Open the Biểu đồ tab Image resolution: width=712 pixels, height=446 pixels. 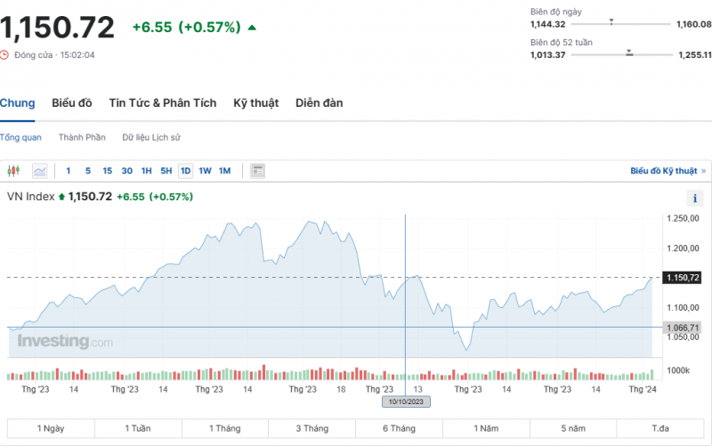72,103
